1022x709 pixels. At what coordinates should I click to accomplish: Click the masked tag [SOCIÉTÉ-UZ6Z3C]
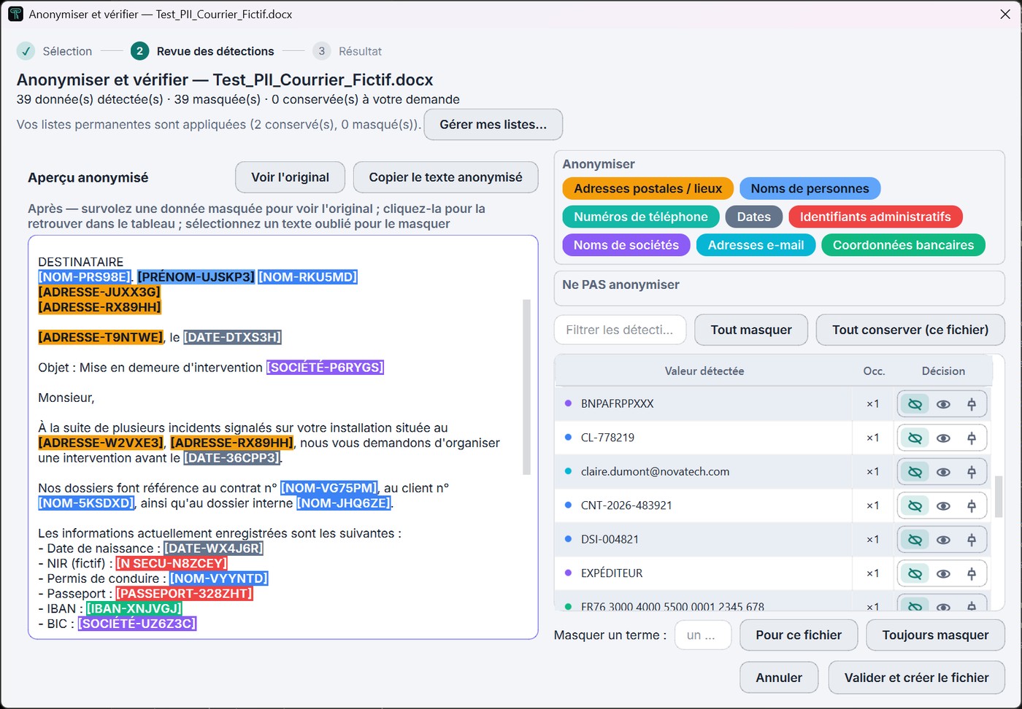coord(137,624)
